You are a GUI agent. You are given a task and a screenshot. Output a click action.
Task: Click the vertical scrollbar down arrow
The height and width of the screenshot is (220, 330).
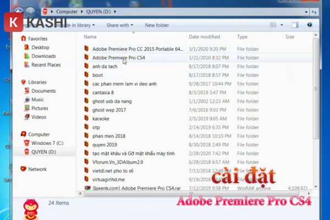point(316,187)
